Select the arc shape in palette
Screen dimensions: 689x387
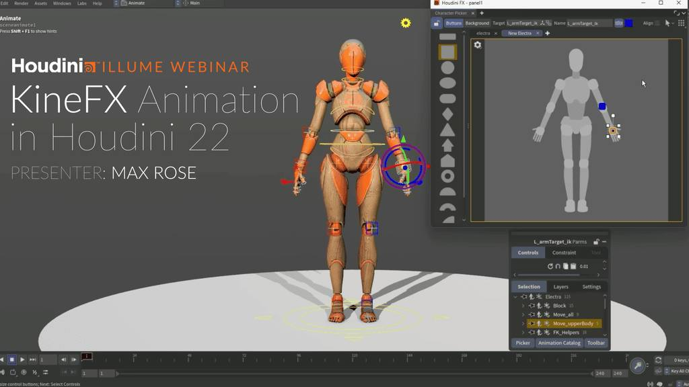[x=447, y=207]
